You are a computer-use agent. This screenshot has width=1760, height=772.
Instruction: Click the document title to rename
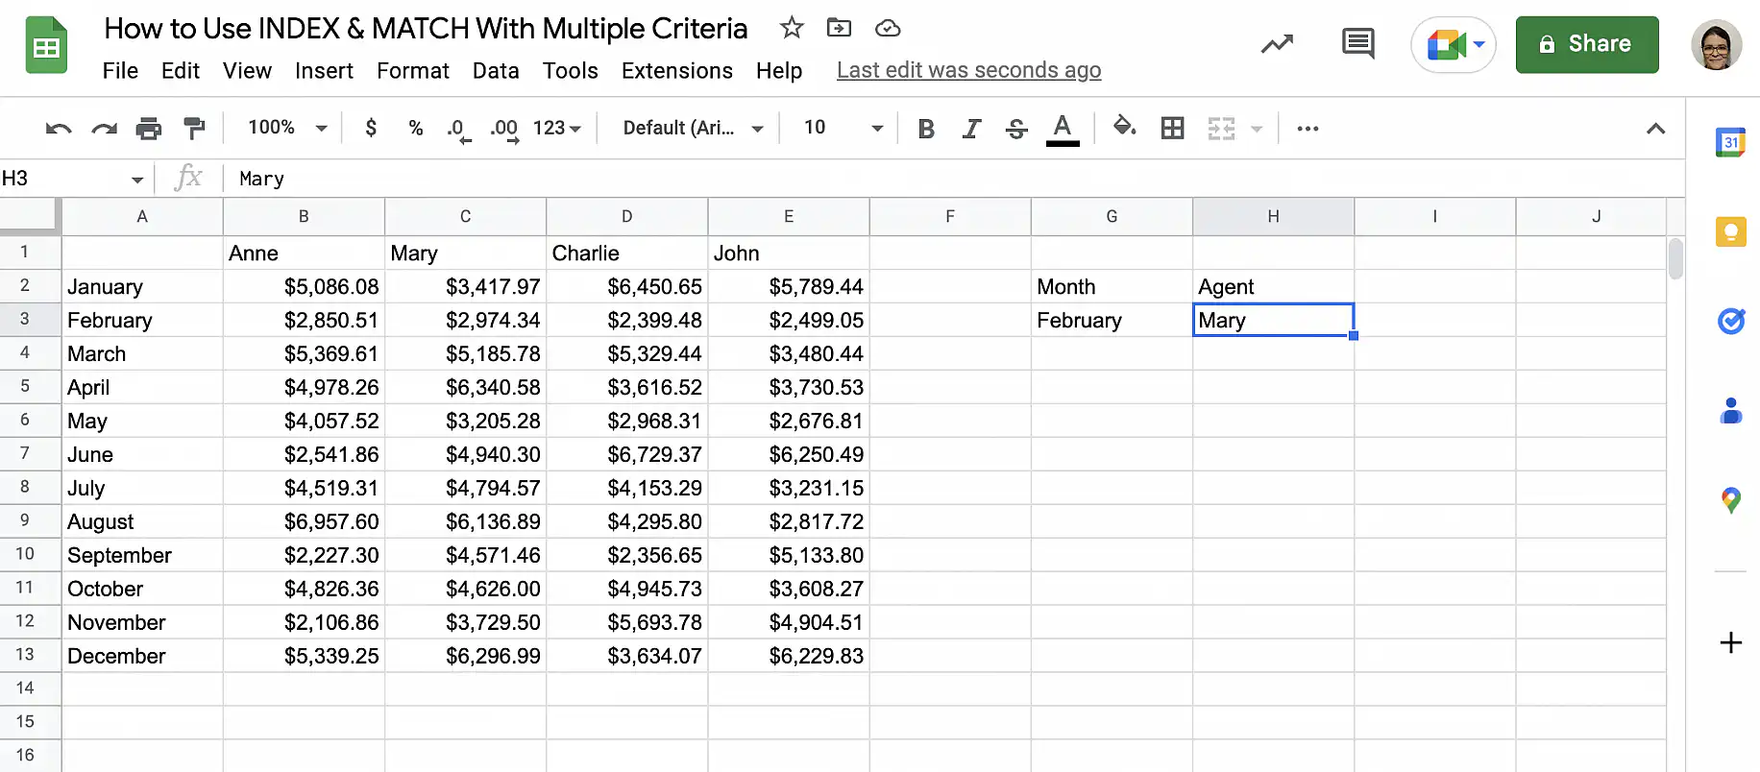426,29
